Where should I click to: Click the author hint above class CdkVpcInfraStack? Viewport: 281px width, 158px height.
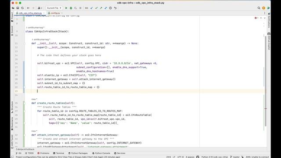(35, 27)
